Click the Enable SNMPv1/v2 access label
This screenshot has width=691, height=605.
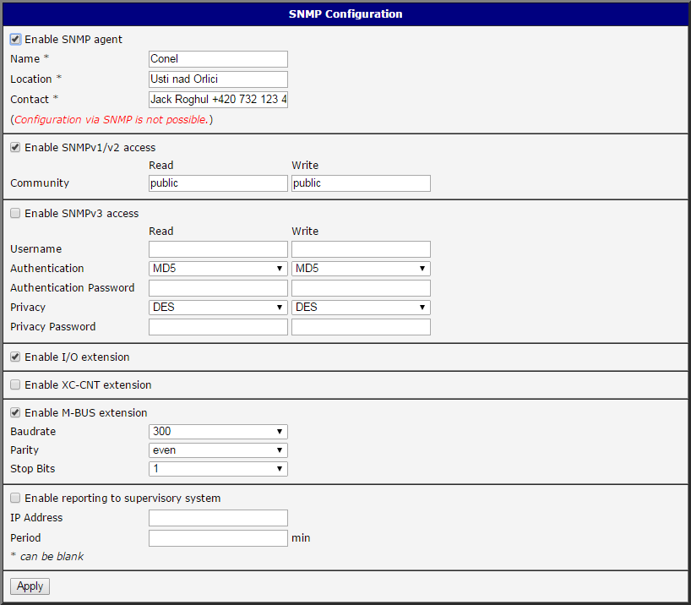[90, 147]
